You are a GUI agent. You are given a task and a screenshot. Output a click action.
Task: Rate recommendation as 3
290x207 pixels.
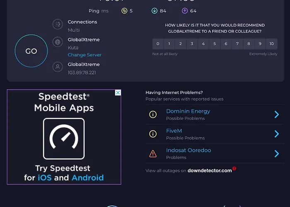point(192,44)
